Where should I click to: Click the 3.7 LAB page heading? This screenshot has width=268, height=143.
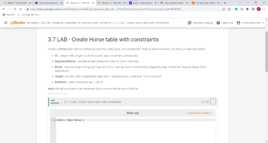103,39
